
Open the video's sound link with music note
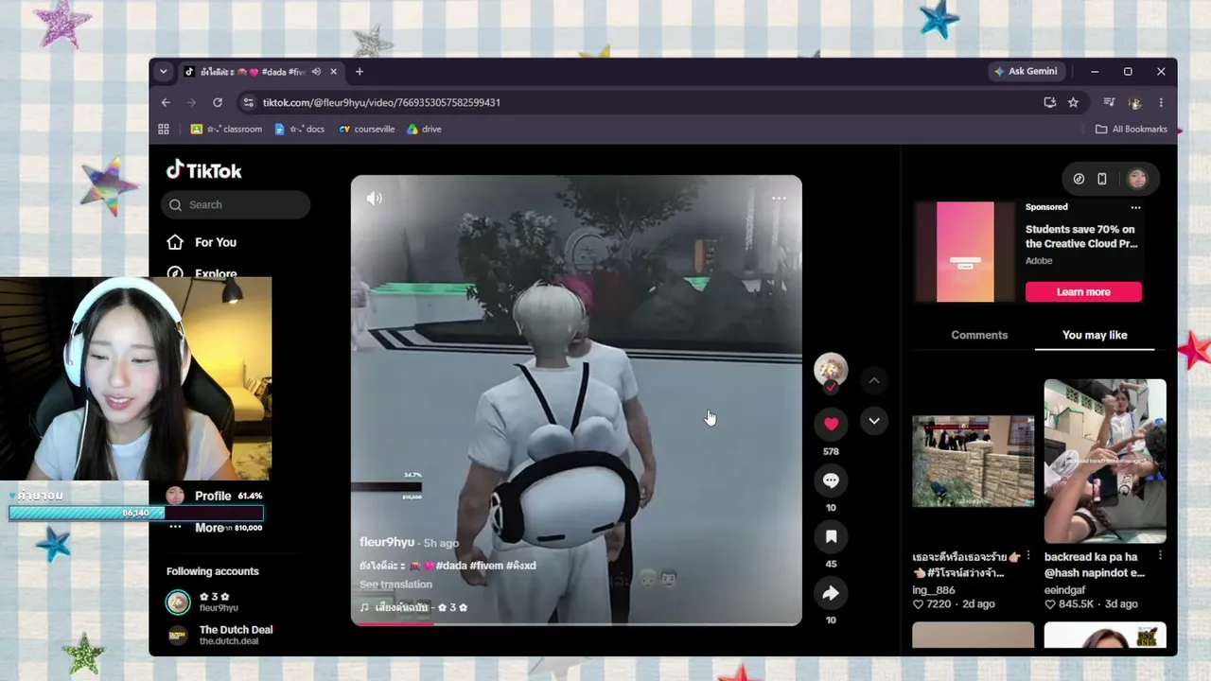413,607
